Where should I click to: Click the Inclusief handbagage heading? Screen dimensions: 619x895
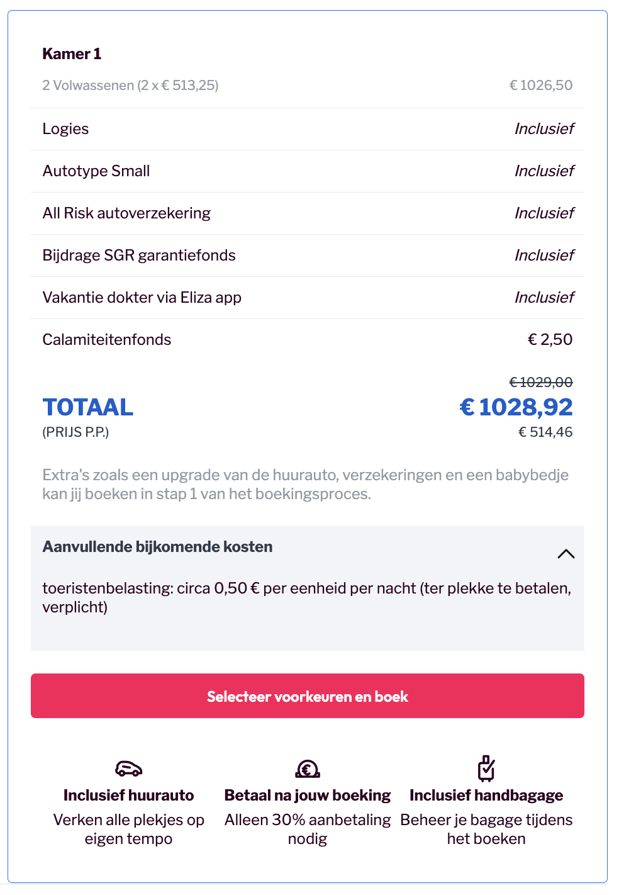(x=486, y=796)
